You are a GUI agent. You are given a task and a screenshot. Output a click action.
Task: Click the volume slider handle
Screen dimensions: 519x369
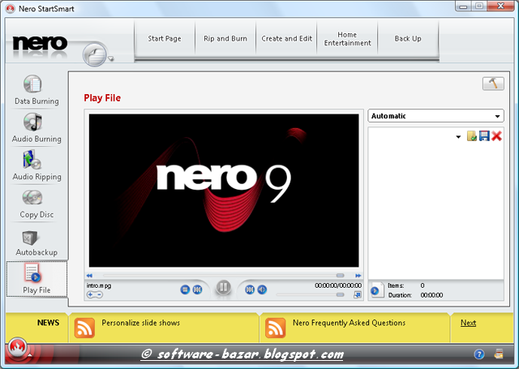coord(340,294)
